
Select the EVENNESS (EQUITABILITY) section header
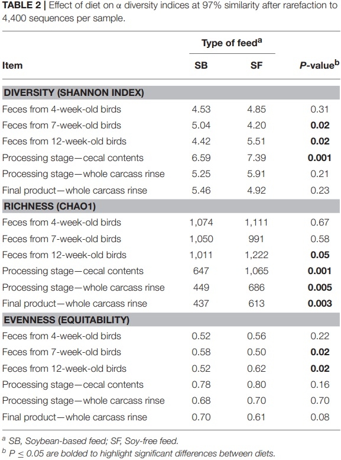pyautogui.click(x=67, y=320)
